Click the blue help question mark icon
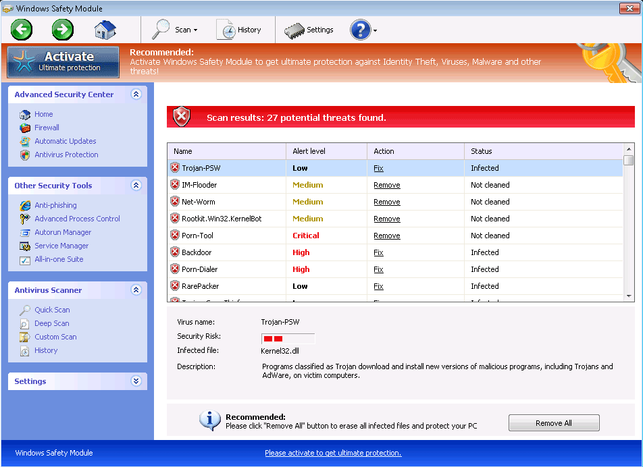The width and height of the screenshot is (643, 467). pos(360,30)
